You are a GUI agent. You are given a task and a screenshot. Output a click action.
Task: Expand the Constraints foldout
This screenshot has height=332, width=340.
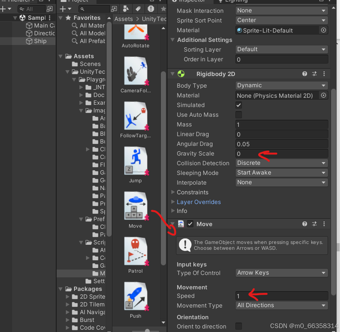tap(173, 192)
